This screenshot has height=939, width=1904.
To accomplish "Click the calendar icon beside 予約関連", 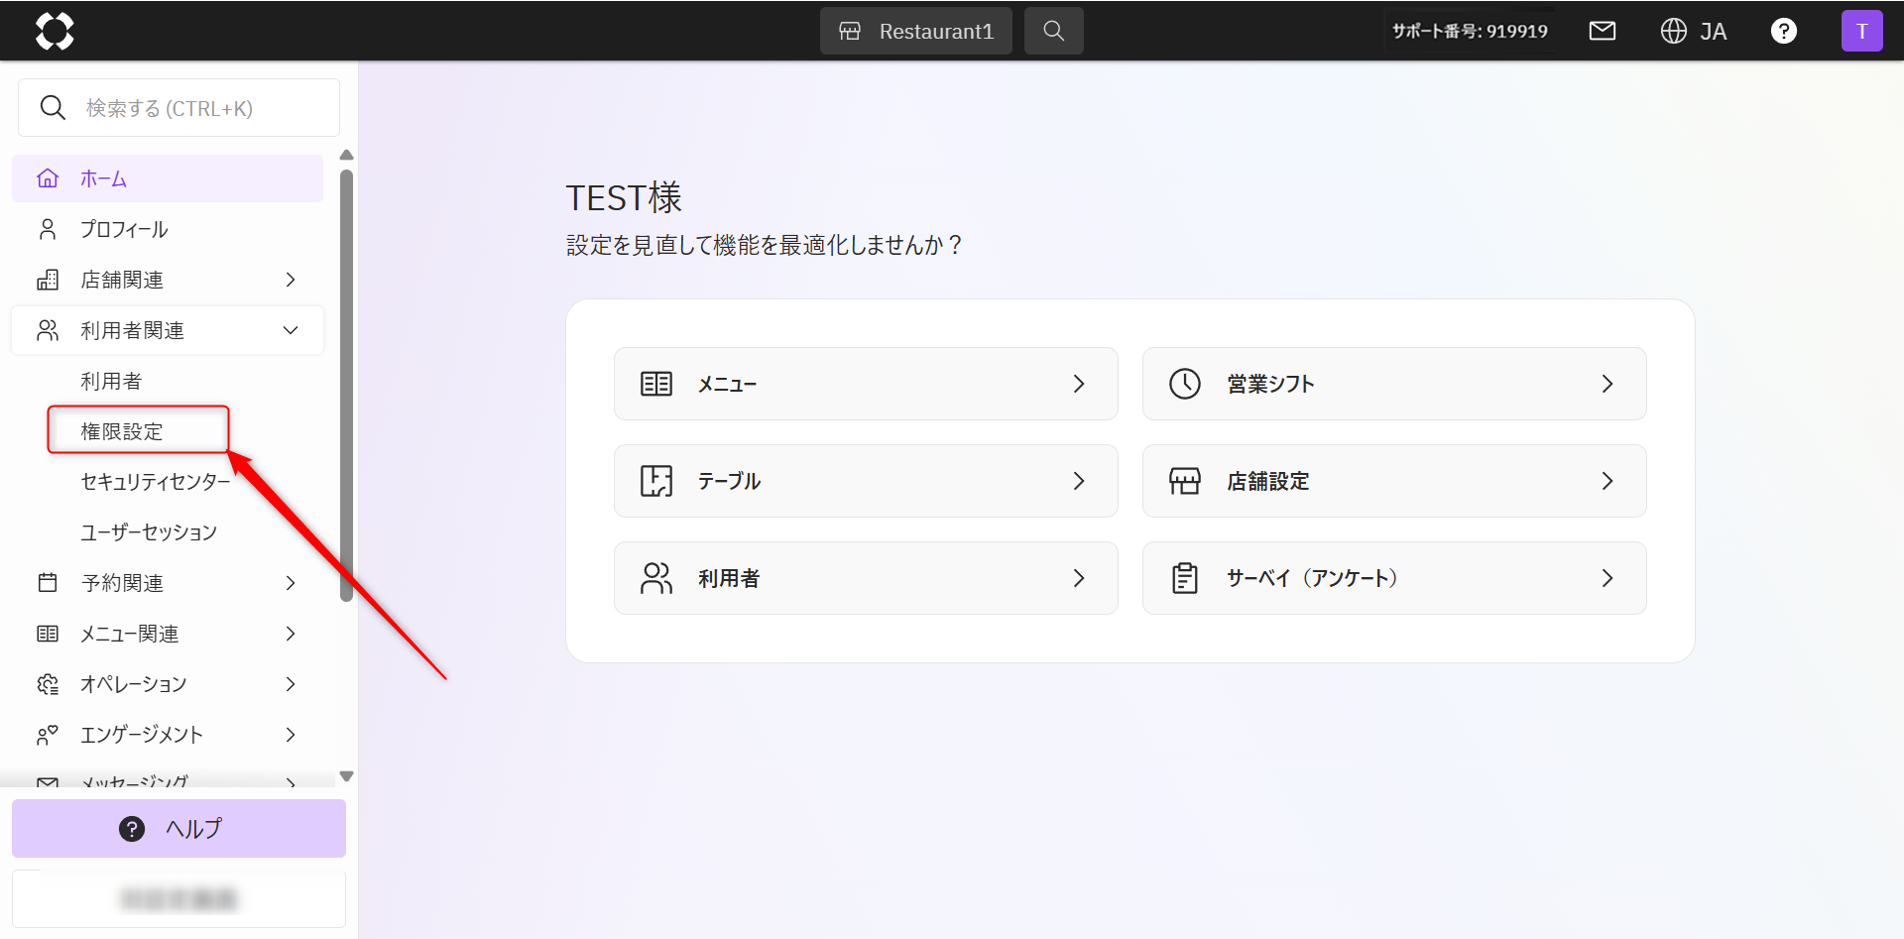I will coord(47,582).
